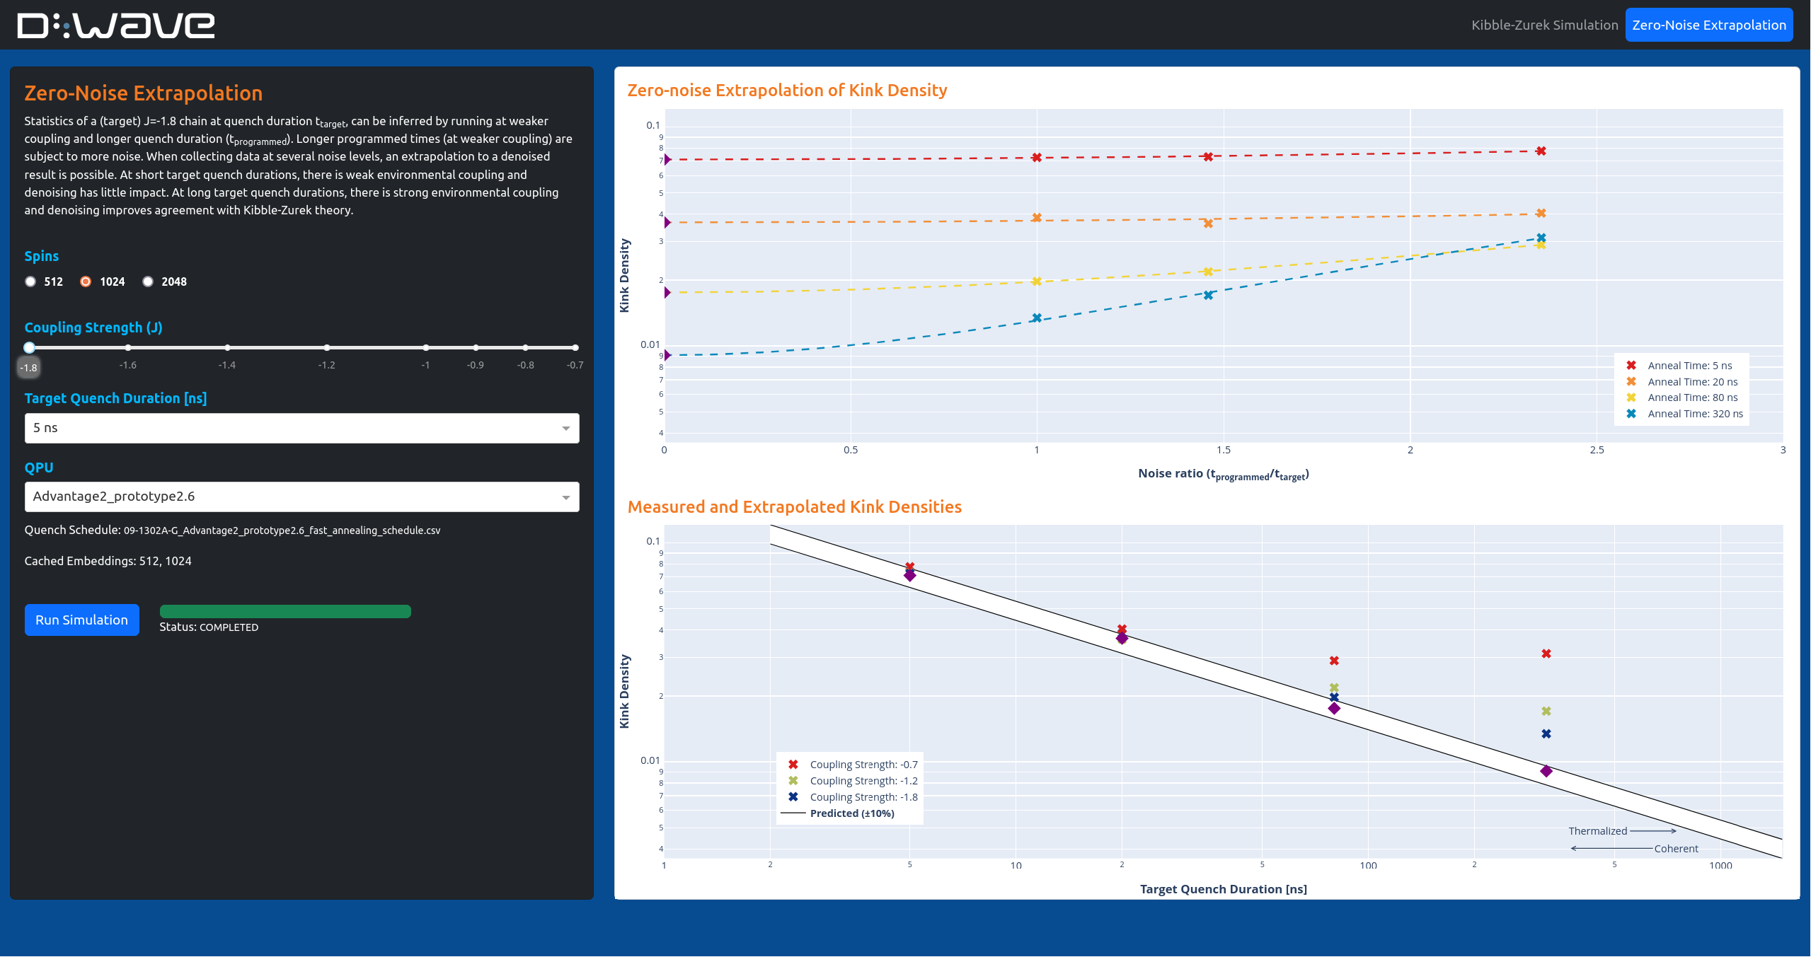
Task: Move the Coupling Strength slider handle to -1.6
Action: click(x=128, y=347)
